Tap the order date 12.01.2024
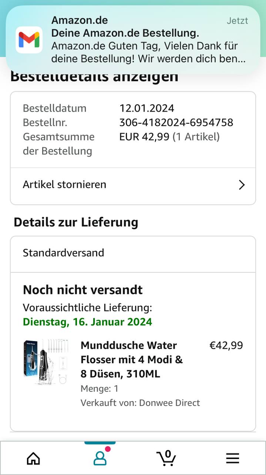266x475 pixels. pos(147,108)
